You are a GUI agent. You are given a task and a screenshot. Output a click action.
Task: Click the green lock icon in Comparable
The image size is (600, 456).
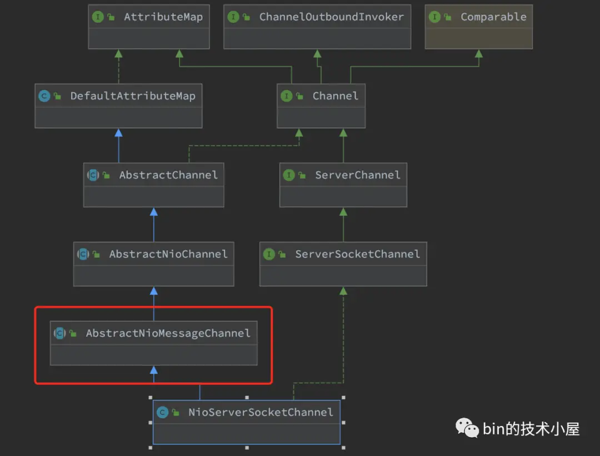(x=448, y=17)
